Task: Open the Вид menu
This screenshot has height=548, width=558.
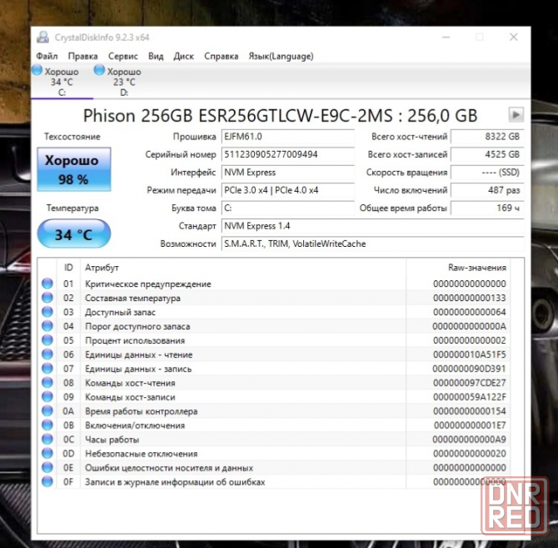Action: point(156,56)
